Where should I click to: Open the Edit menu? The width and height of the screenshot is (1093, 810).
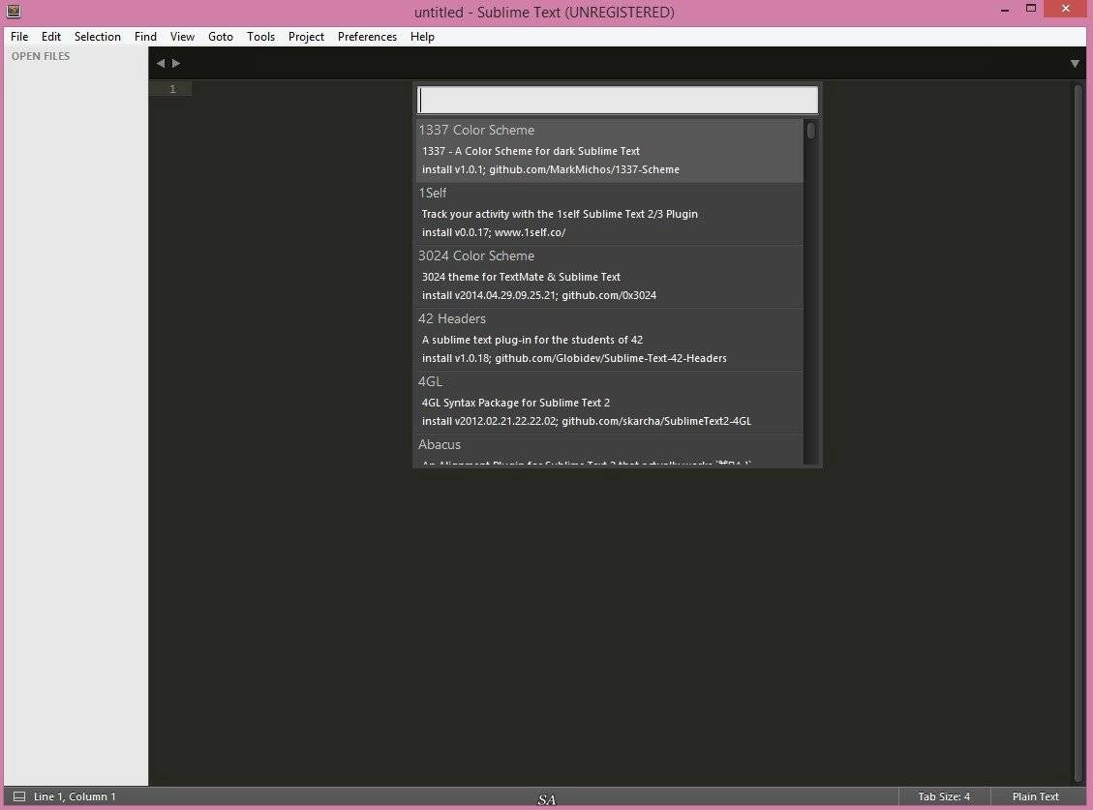coord(51,36)
